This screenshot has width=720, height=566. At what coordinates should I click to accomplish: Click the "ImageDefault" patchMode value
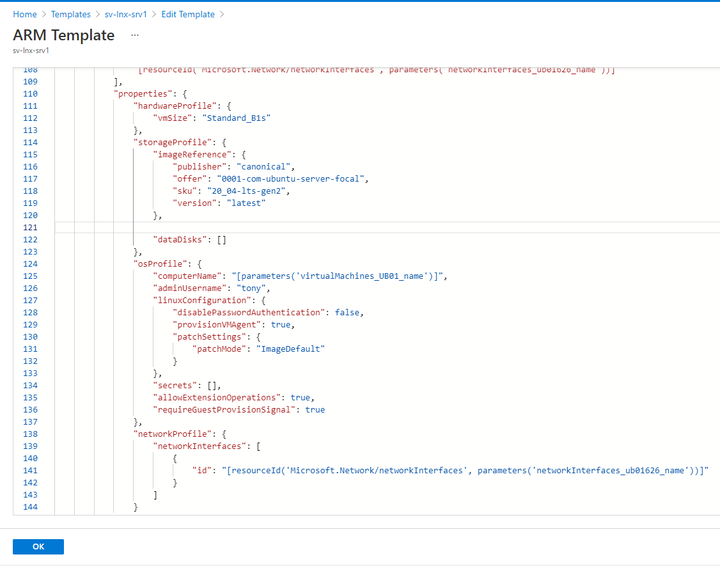[x=290, y=349]
